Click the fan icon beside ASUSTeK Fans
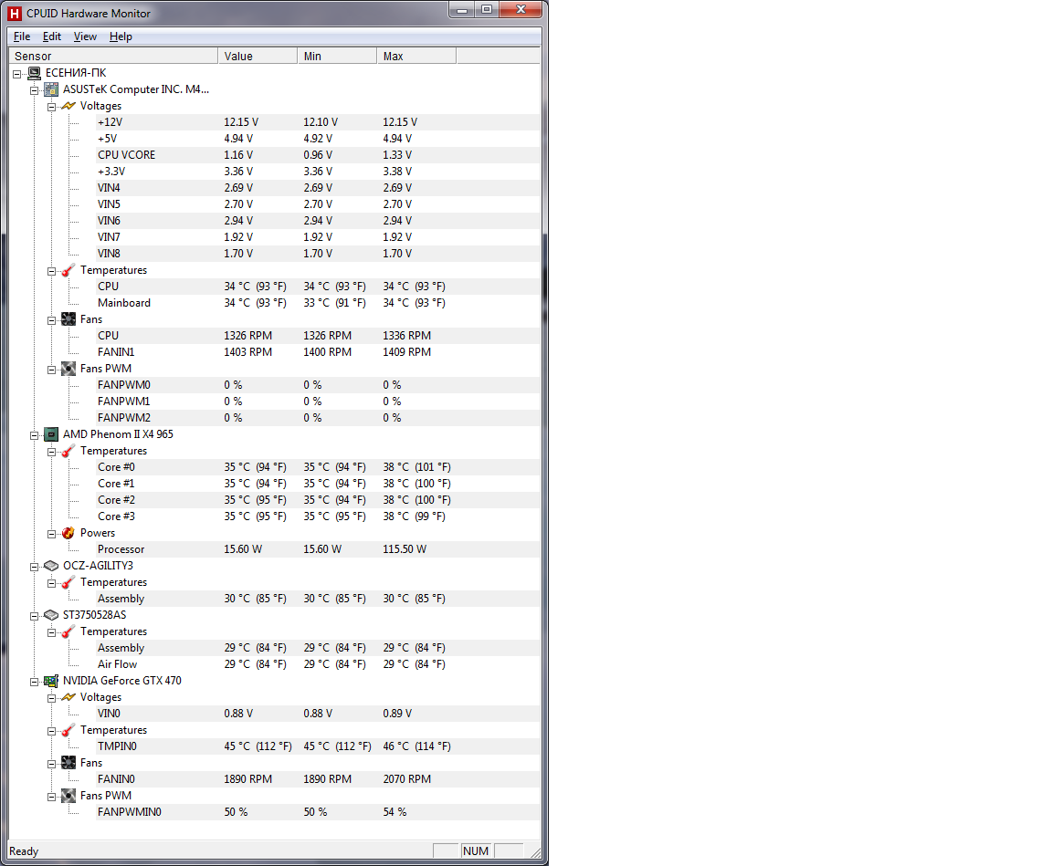The height and width of the screenshot is (866, 1052). [68, 319]
